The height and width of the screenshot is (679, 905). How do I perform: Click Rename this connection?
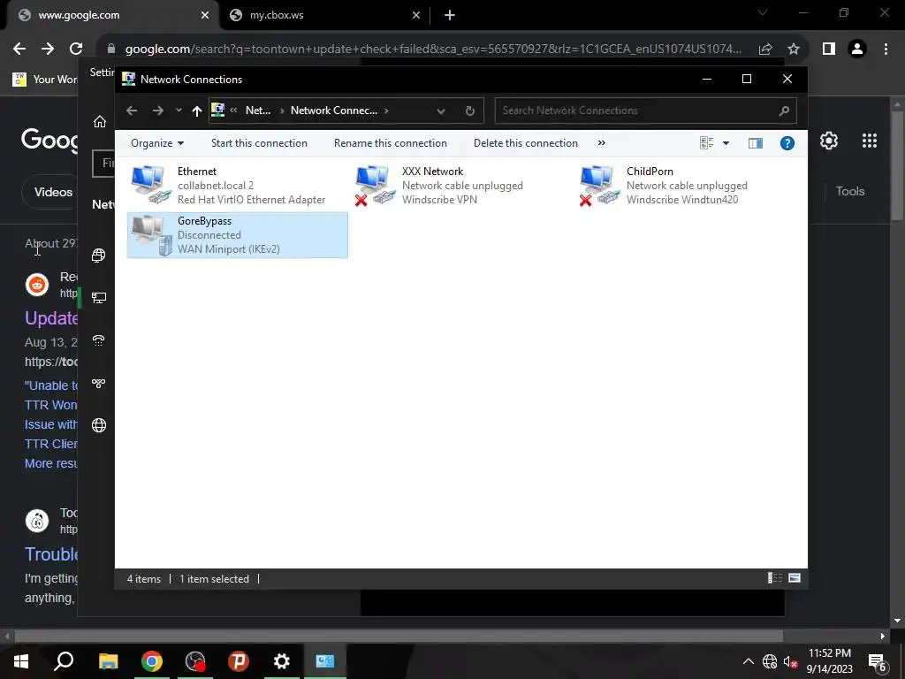[x=390, y=142]
